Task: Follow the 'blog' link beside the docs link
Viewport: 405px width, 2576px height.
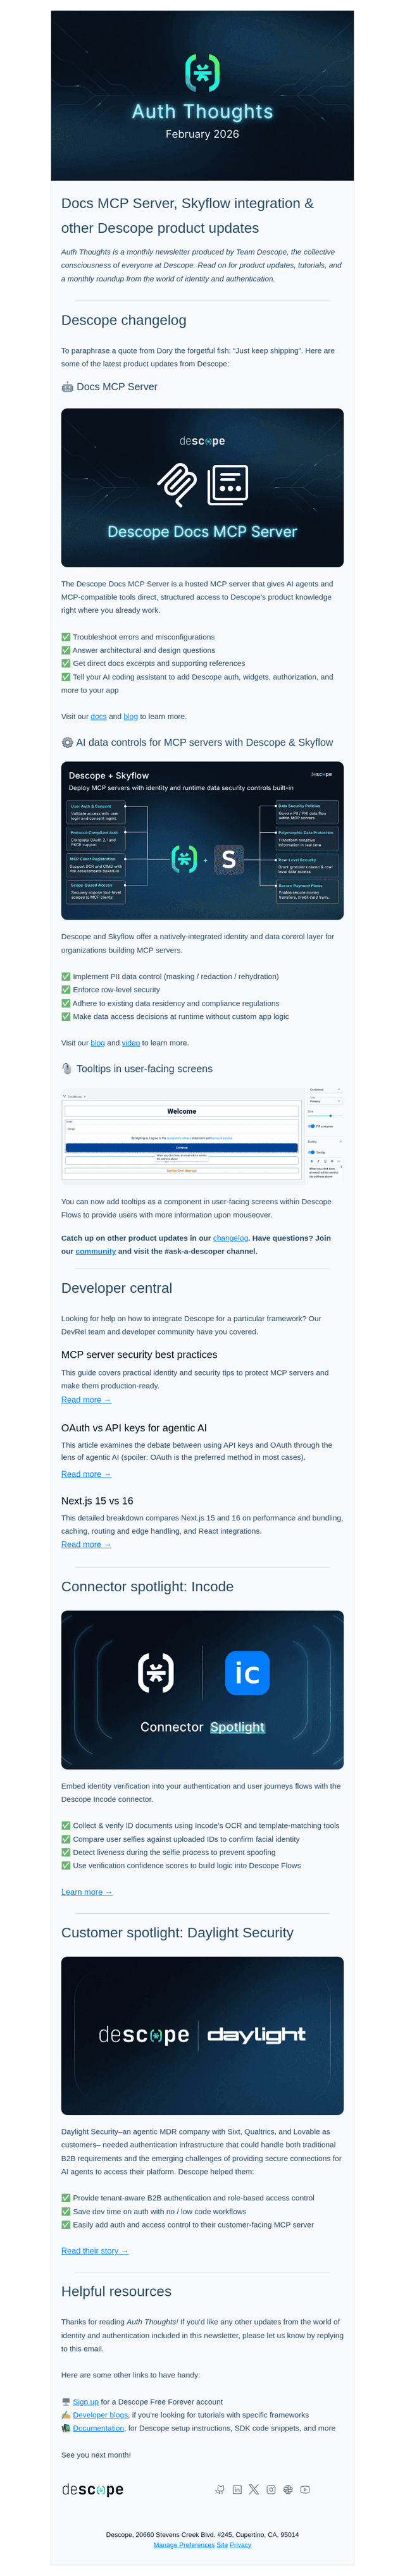Action: [x=131, y=716]
